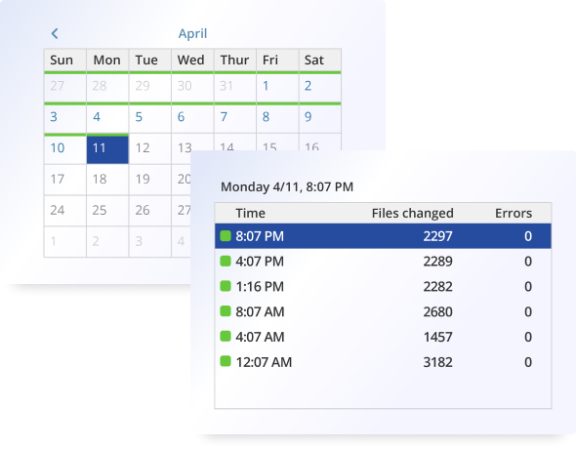Click the April month title
Image resolution: width=576 pixels, height=449 pixels.
click(x=192, y=34)
